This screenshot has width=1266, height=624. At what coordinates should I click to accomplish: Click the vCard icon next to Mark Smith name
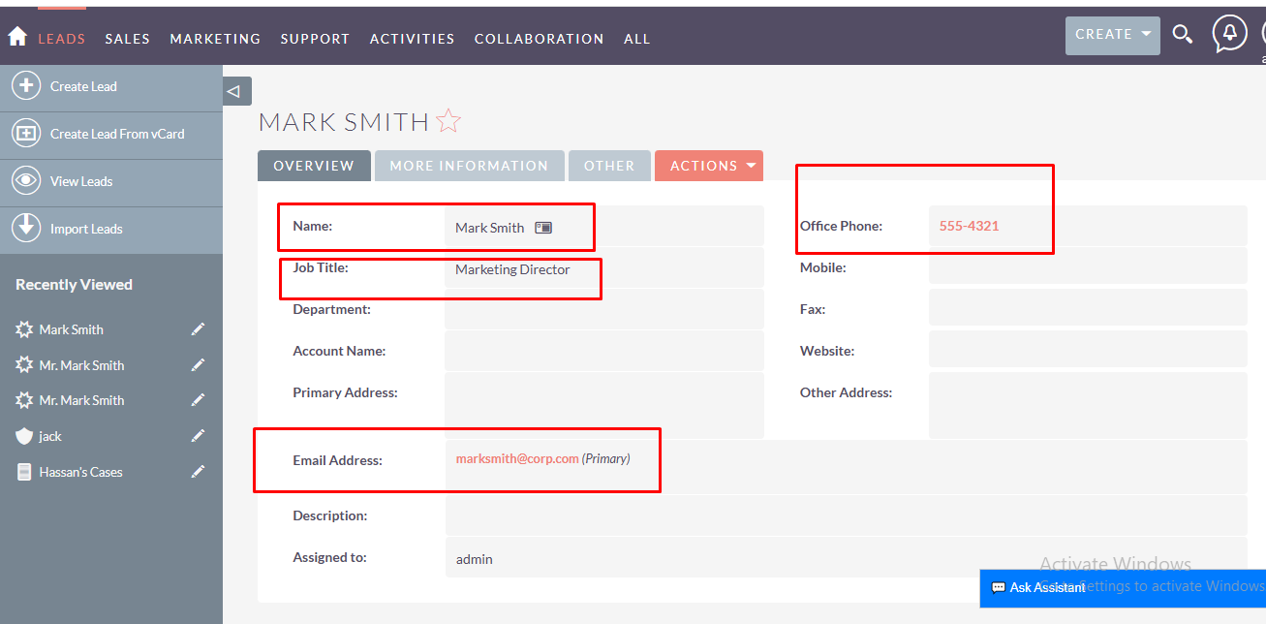[x=543, y=228]
